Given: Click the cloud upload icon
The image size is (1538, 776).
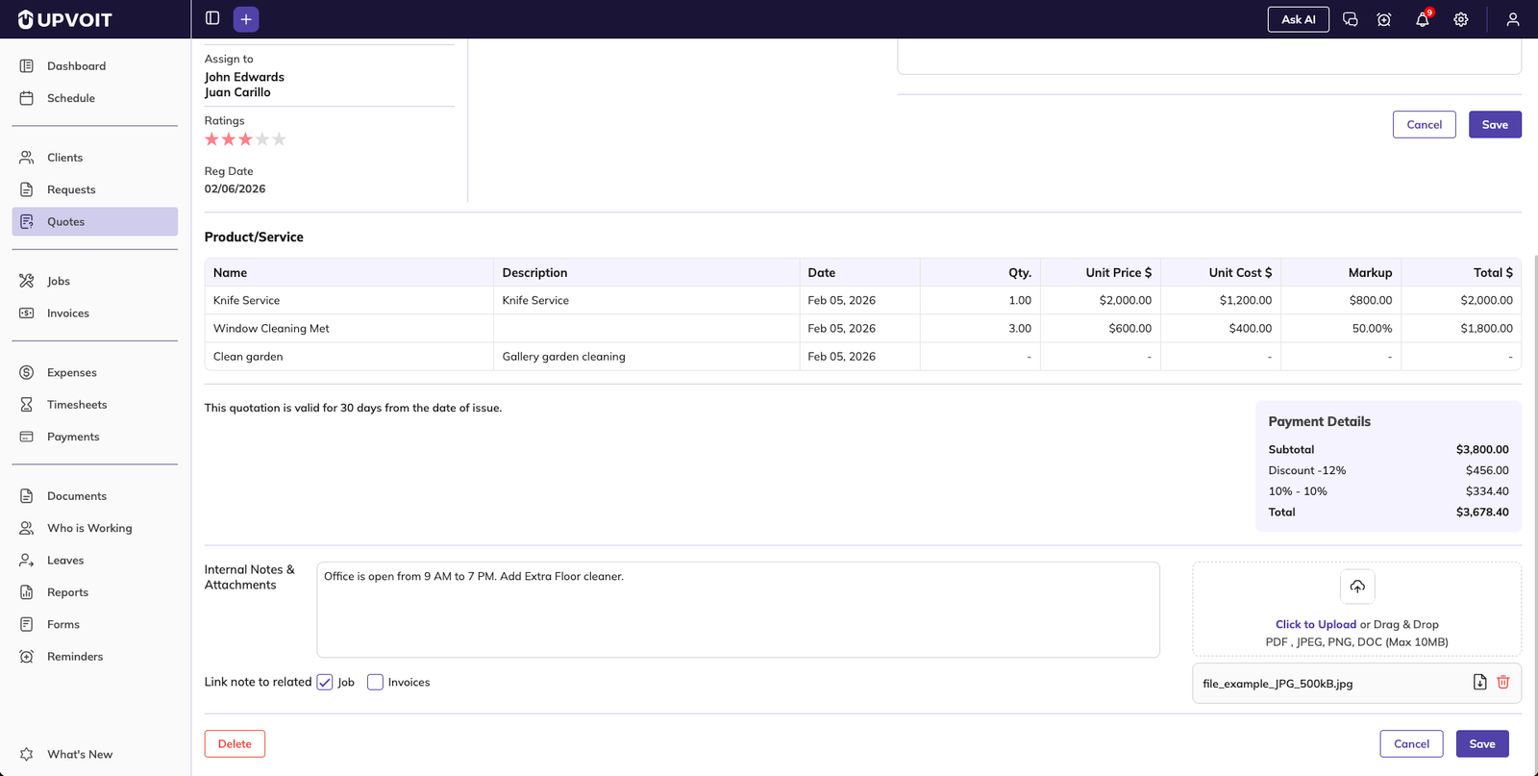Looking at the screenshot, I should pyautogui.click(x=1356, y=587).
